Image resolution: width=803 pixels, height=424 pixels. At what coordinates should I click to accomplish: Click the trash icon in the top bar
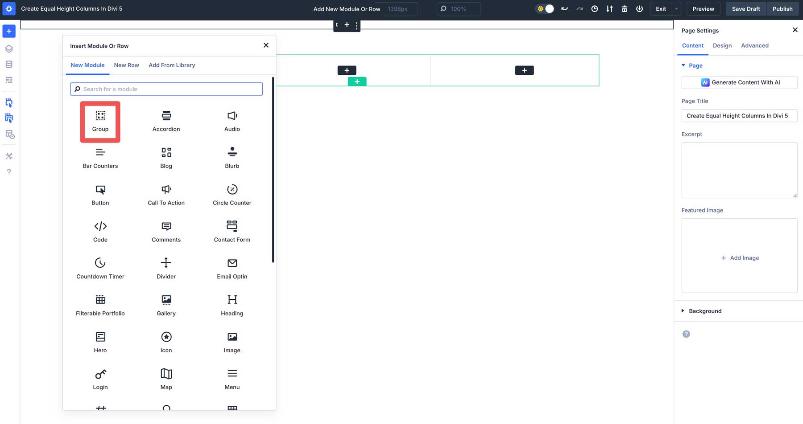(625, 8)
